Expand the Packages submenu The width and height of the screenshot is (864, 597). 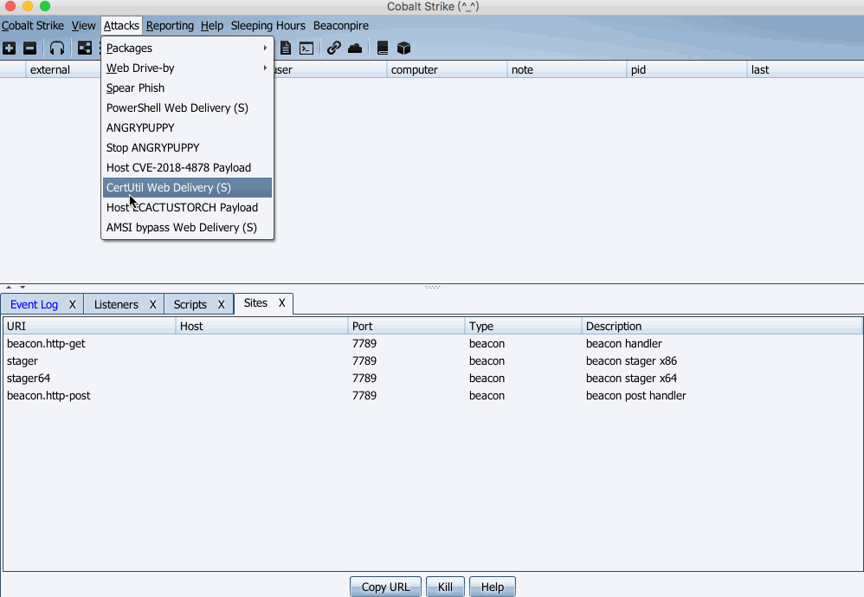click(x=187, y=48)
